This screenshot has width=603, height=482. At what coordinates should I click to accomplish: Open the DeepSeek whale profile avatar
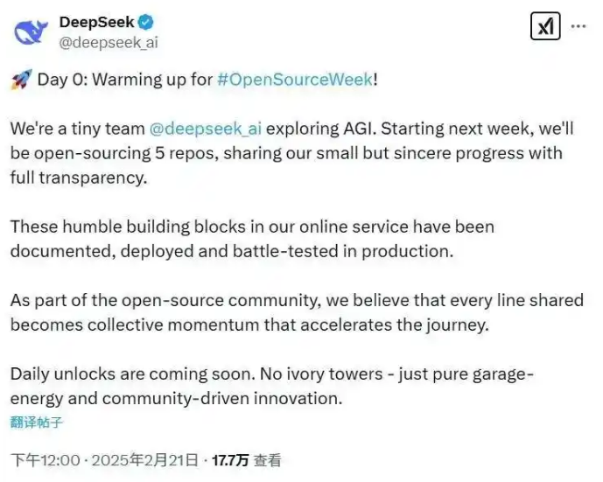pyautogui.click(x=31, y=31)
